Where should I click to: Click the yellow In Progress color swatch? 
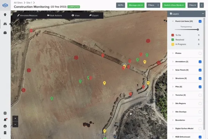173,44
